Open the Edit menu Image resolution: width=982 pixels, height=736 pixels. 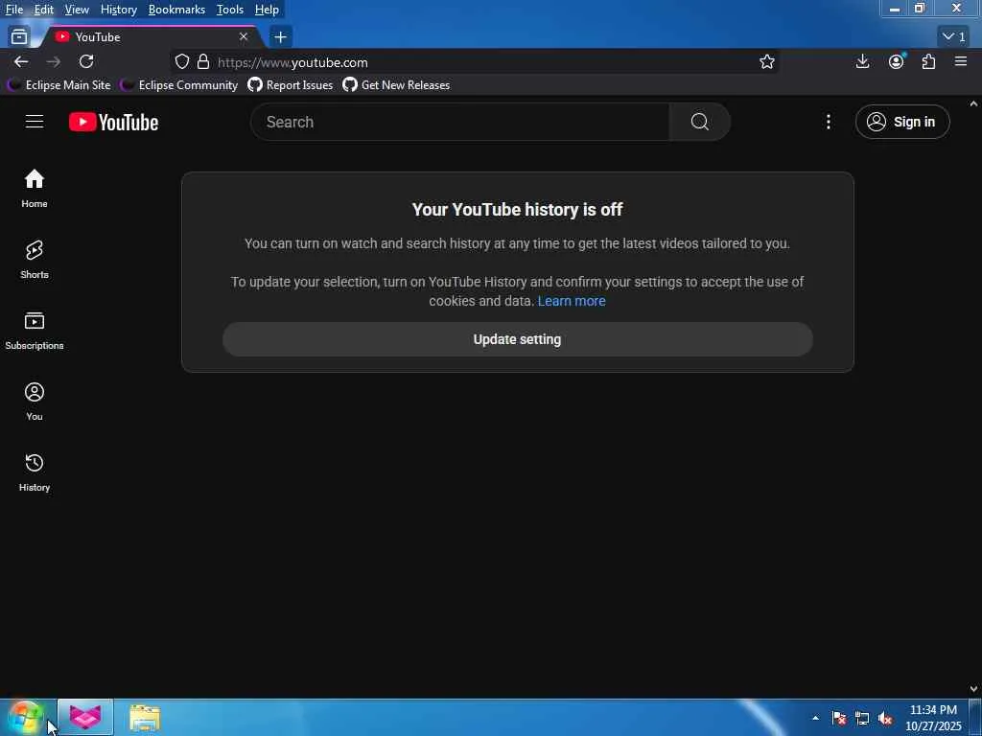[x=44, y=10]
